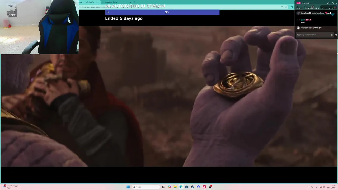The width and height of the screenshot is (338, 190).
Task: Click the microphone tray icon
Action: click(316, 187)
